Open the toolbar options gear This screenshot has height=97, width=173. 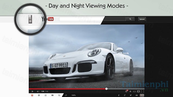pos(39,95)
